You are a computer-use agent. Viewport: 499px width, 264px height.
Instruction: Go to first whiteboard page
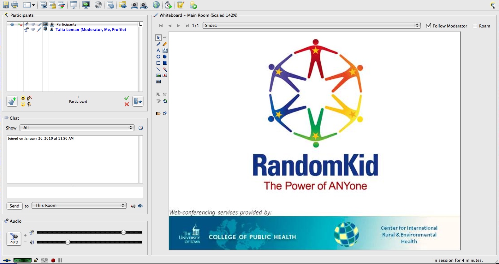pyautogui.click(x=161, y=26)
